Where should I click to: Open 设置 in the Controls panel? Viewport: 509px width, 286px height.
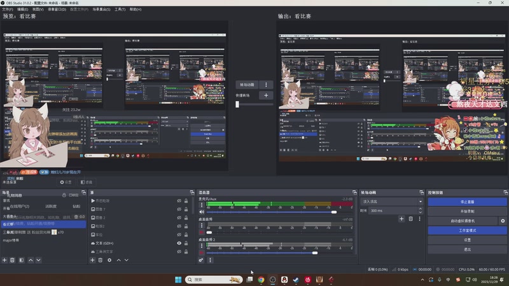point(467,240)
